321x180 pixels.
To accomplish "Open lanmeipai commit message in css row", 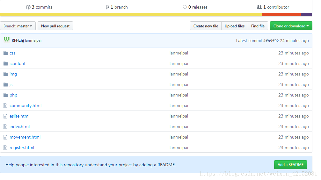I will (x=179, y=53).
